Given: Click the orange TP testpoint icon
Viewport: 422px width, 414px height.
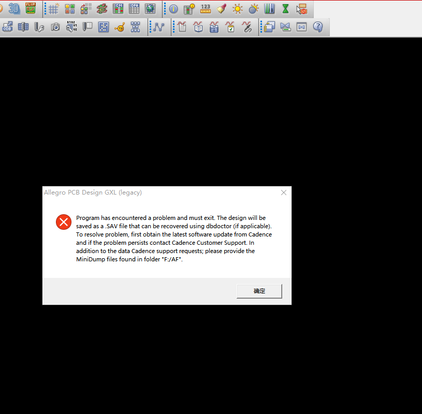Looking at the screenshot, I should 120,27.
